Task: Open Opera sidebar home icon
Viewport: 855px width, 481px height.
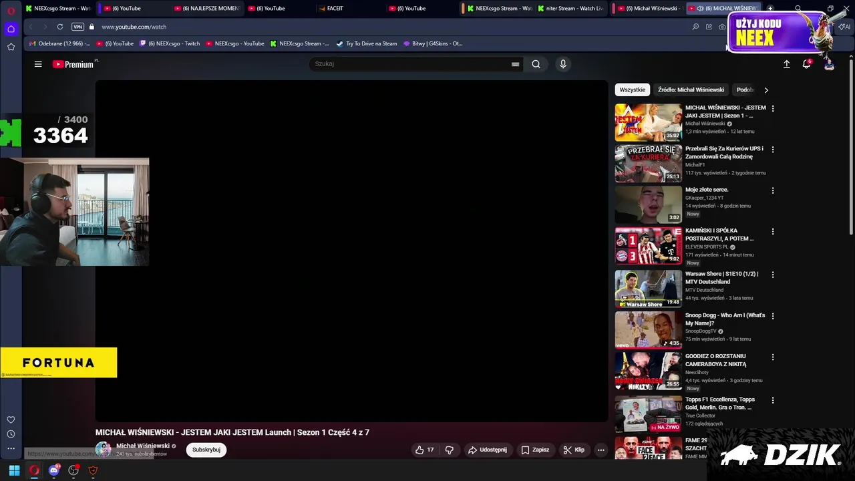Action: (11, 29)
